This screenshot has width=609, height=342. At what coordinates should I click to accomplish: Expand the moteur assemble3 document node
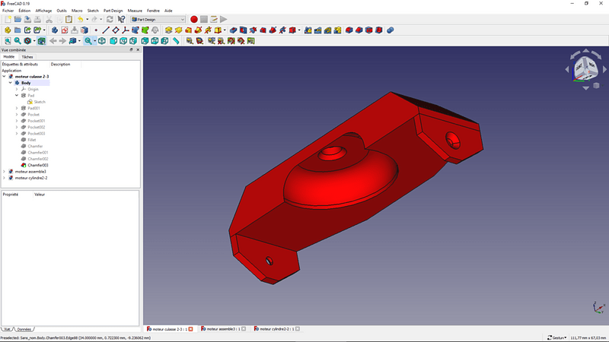[x=5, y=172]
